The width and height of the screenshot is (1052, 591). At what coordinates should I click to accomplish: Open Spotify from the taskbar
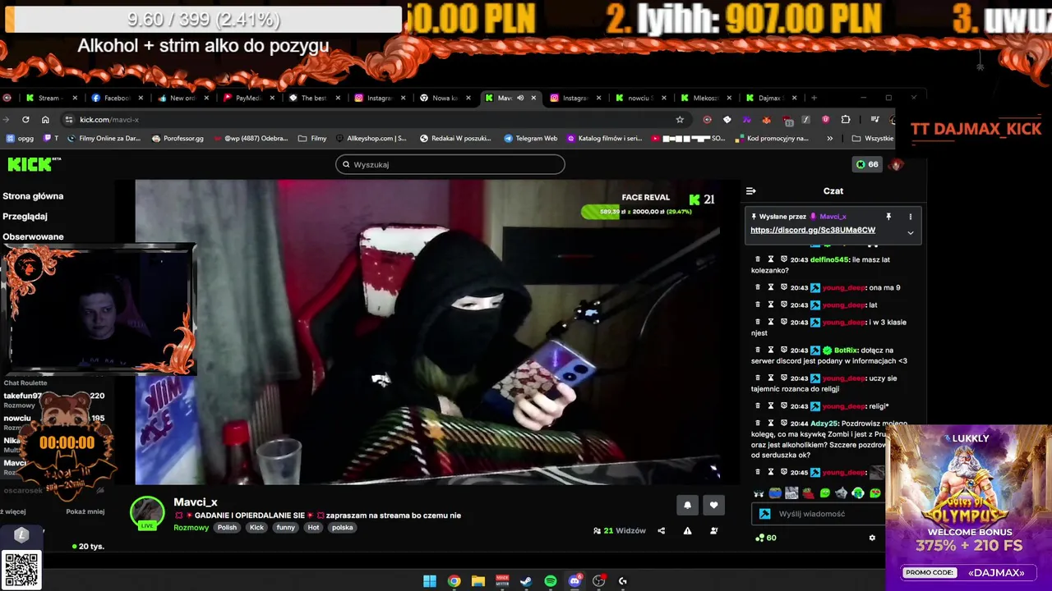(x=551, y=581)
